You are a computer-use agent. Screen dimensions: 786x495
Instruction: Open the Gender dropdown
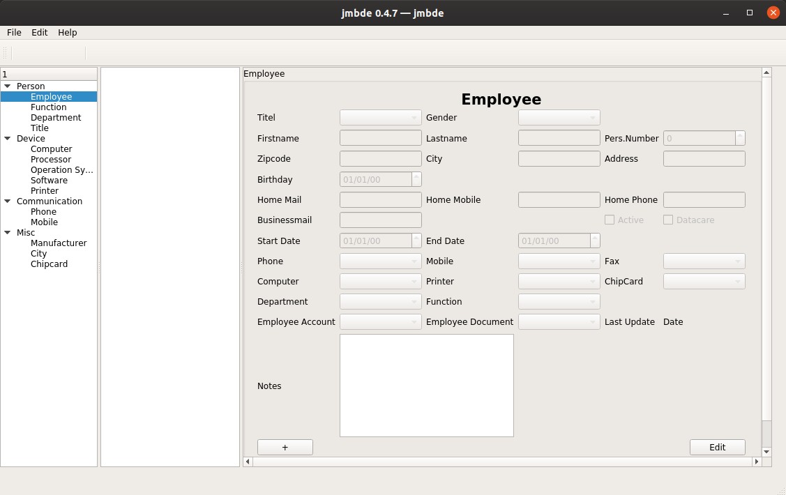(559, 118)
